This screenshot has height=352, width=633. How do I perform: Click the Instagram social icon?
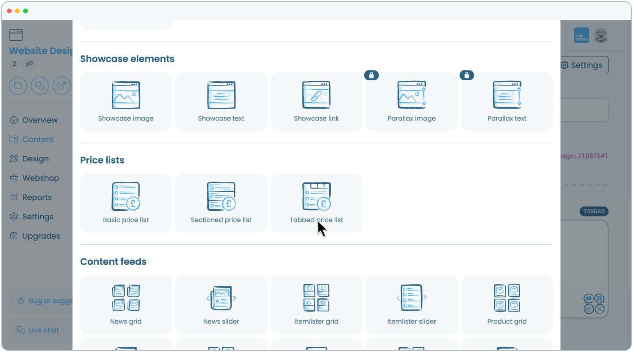(x=588, y=309)
